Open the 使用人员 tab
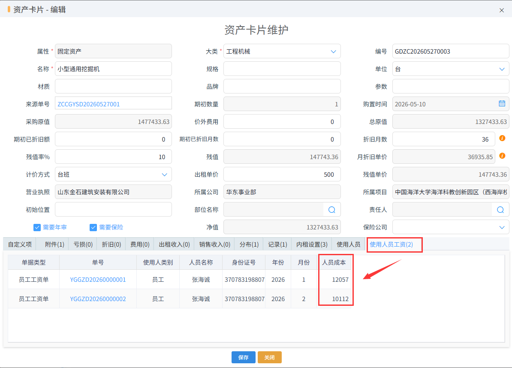The width and height of the screenshot is (512, 368). click(x=348, y=244)
